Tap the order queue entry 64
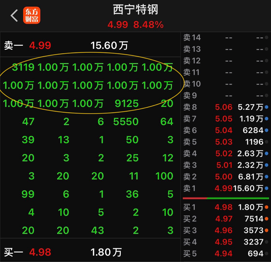Viewport: 271px width, 262px height. coord(167,122)
